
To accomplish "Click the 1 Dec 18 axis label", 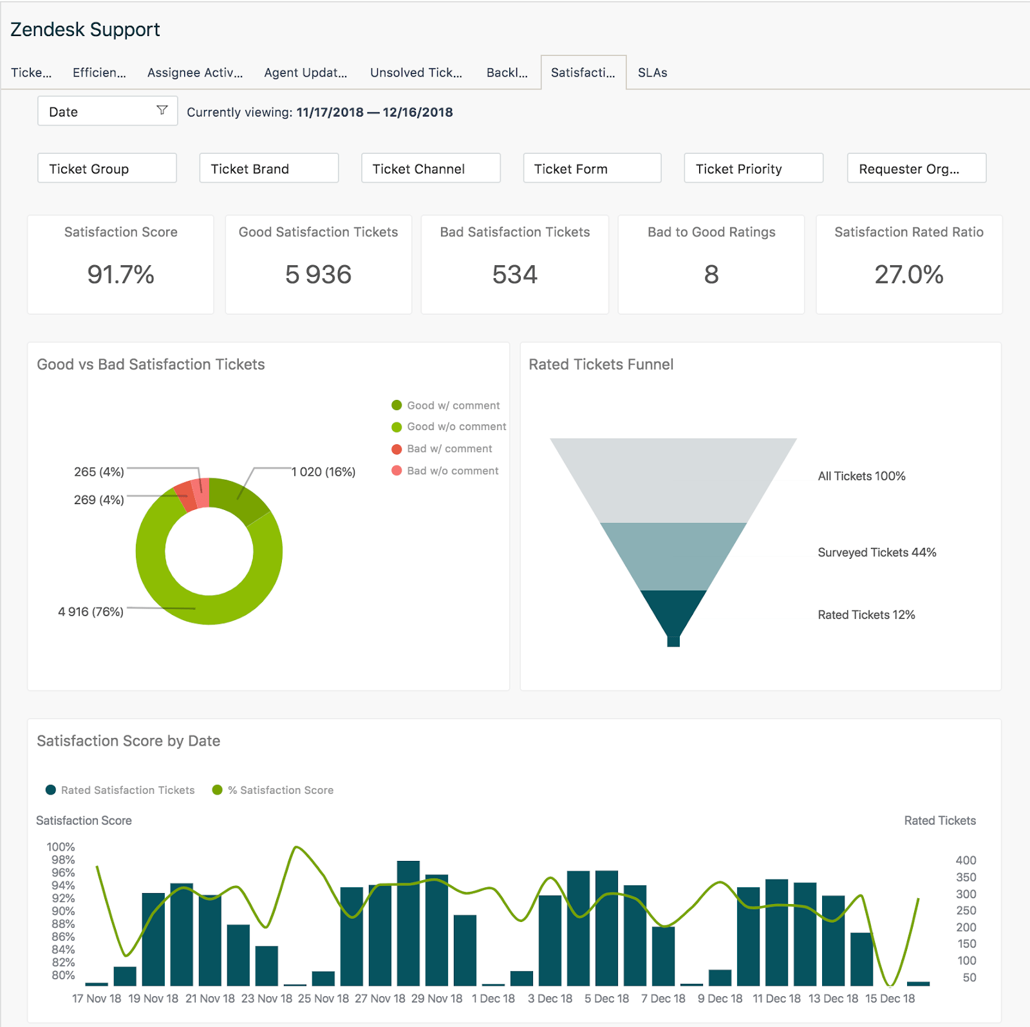I will coord(494,999).
